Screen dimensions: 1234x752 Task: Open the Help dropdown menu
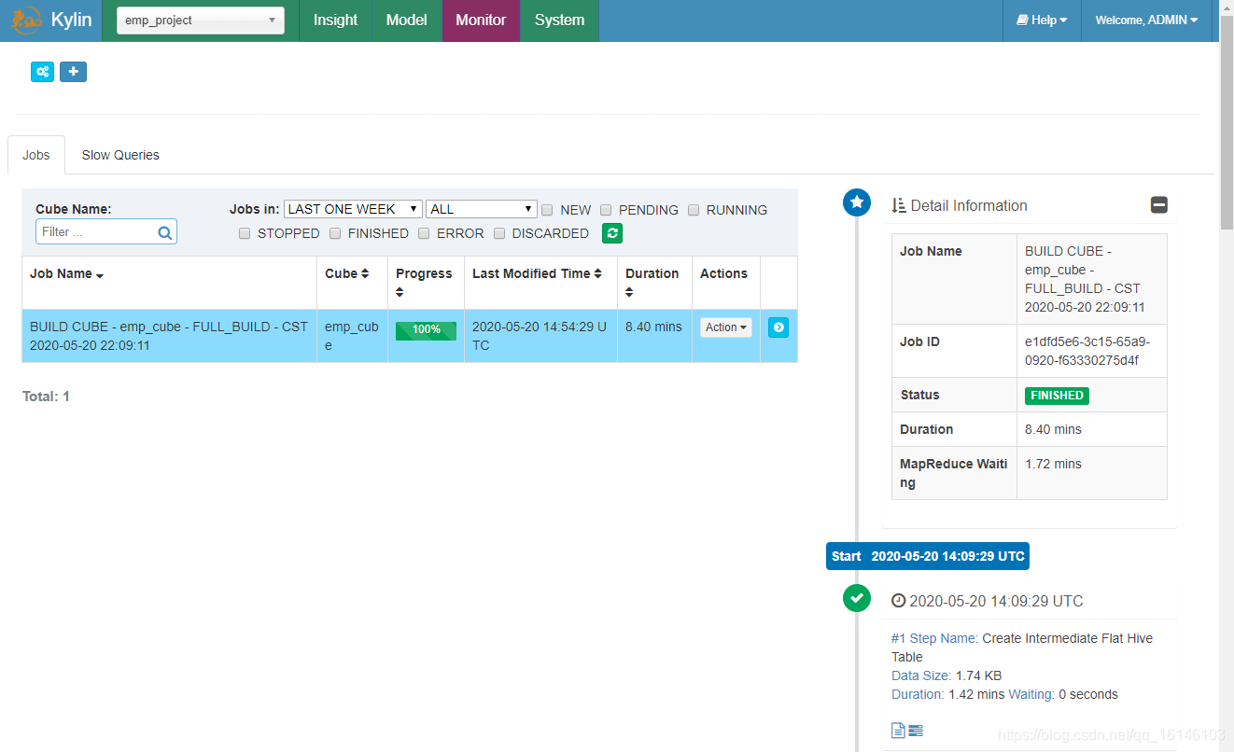(x=1042, y=20)
